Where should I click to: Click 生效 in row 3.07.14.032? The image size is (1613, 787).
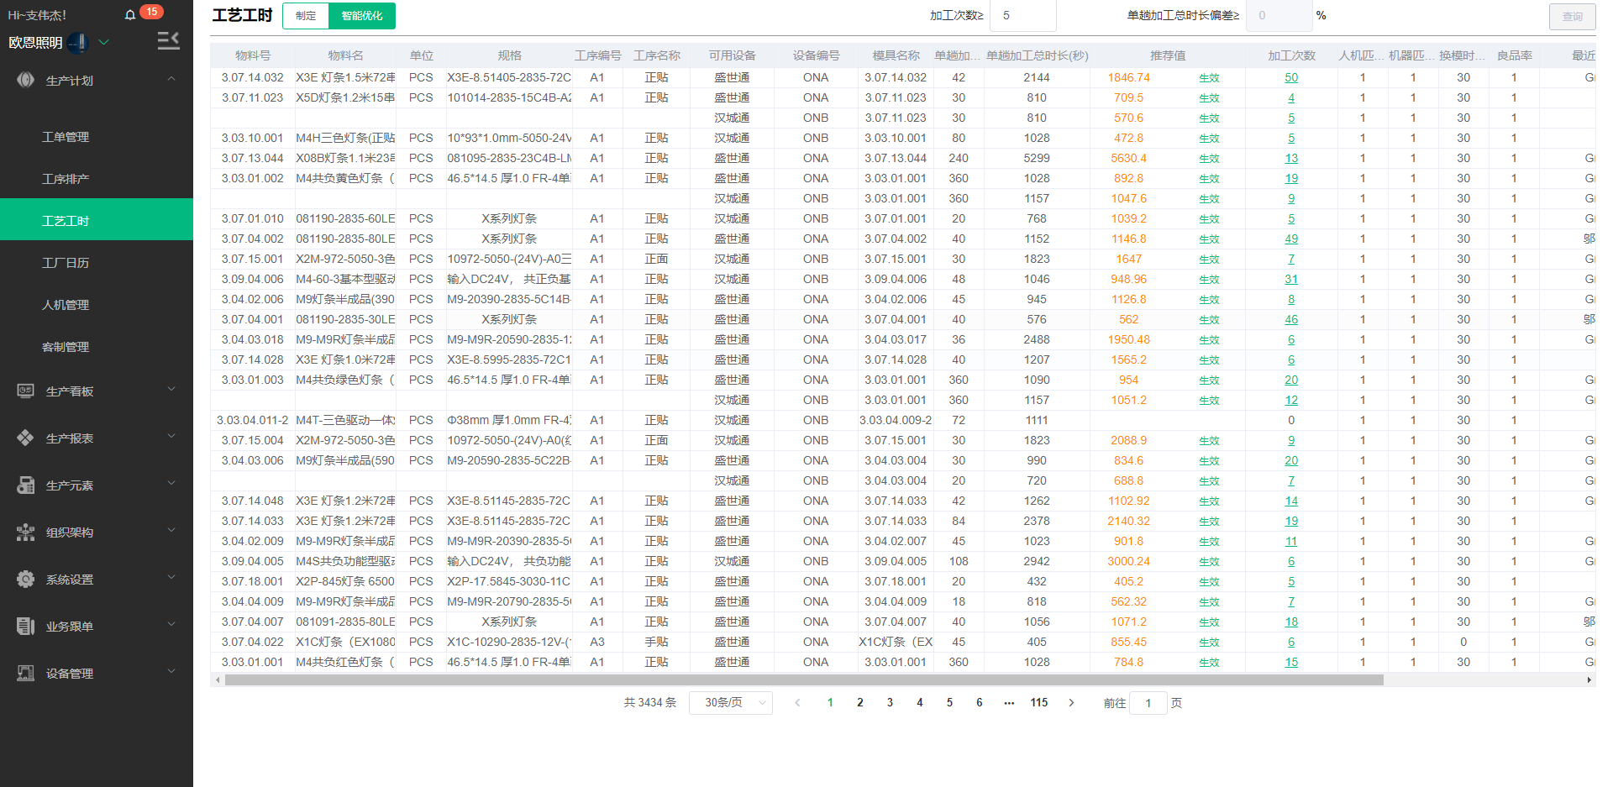pyautogui.click(x=1209, y=78)
